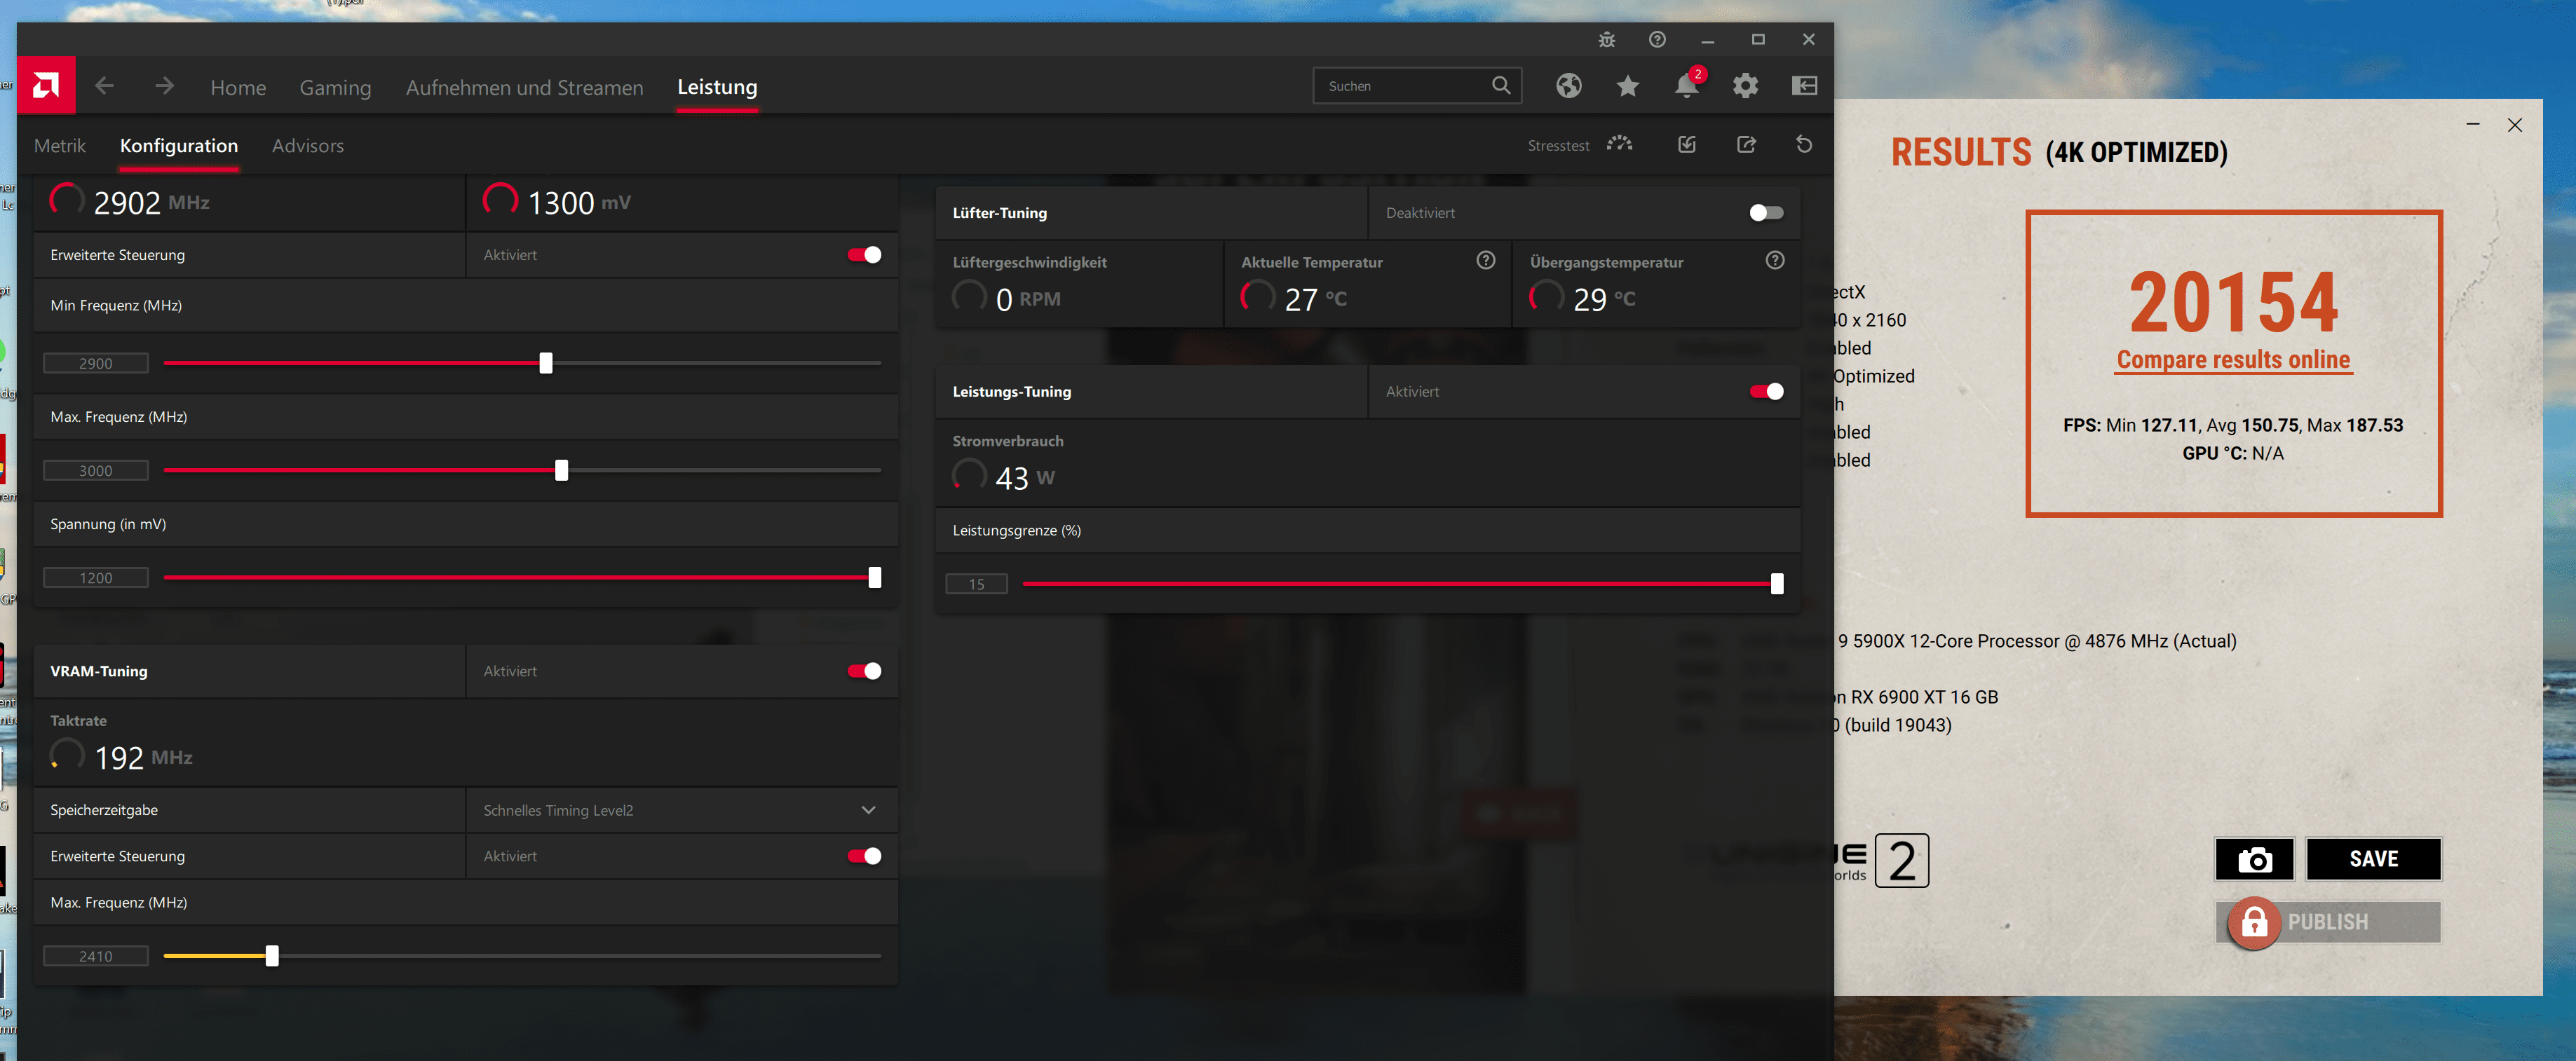The image size is (2576, 1061).
Task: Open the Compare results online link
Action: tap(2233, 360)
